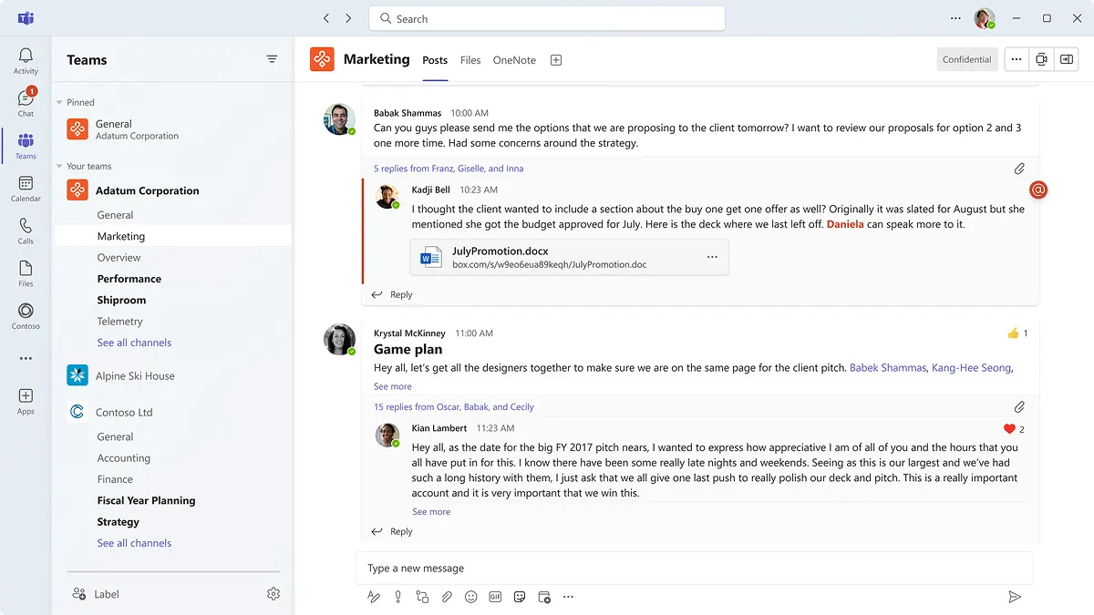Click See all channels under Contoso Ltd
Screen dimensions: 1094x615
point(134,543)
